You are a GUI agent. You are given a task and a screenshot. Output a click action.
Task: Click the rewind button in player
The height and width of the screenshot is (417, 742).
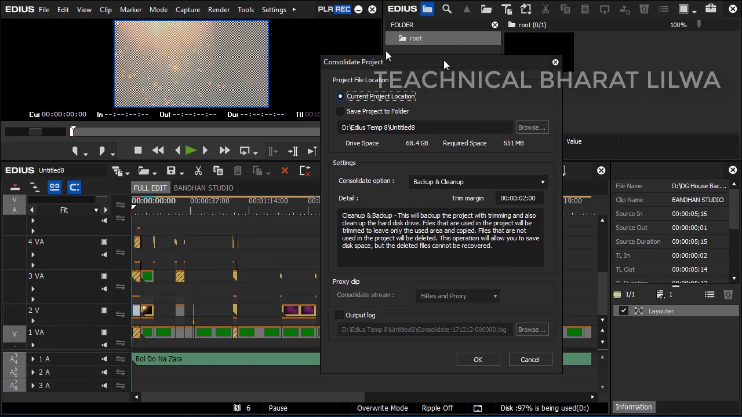[158, 151]
